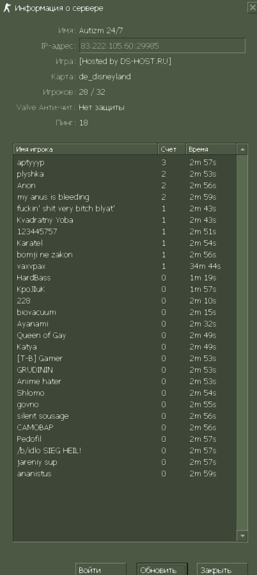Select player biovacuum in the list
Screen dimensions: 257x575
point(125,312)
